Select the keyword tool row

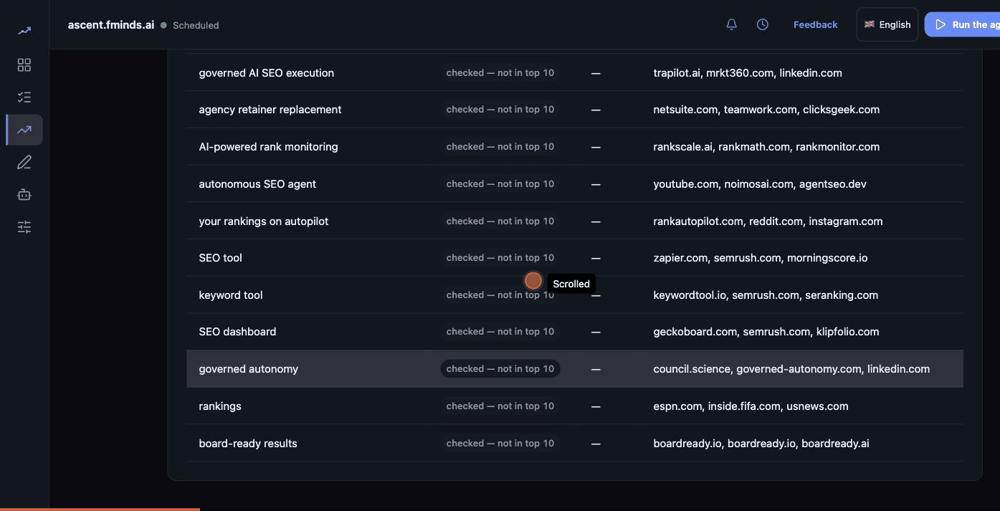pyautogui.click(x=575, y=295)
